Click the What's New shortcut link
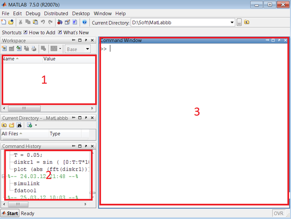The image size is (291, 219). [x=74, y=33]
